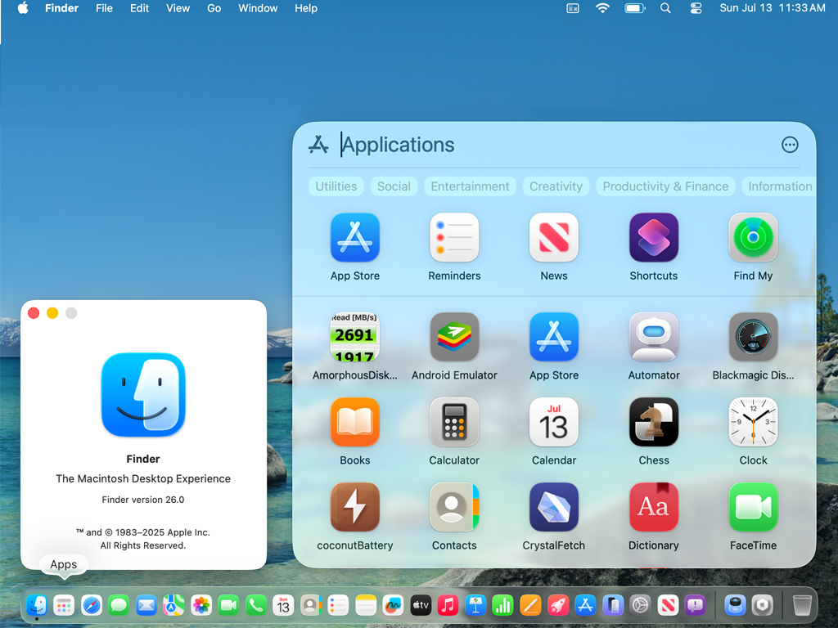Screen dimensions: 838x628
Task: Open System Settings from the Dock
Action: coord(640,605)
